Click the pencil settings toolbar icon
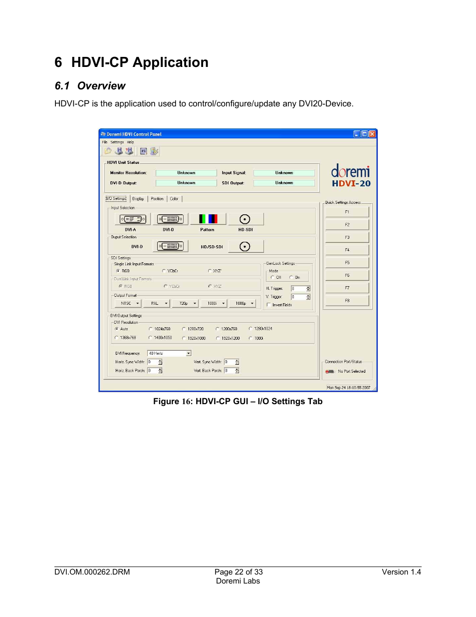The image size is (476, 617). 154,151
